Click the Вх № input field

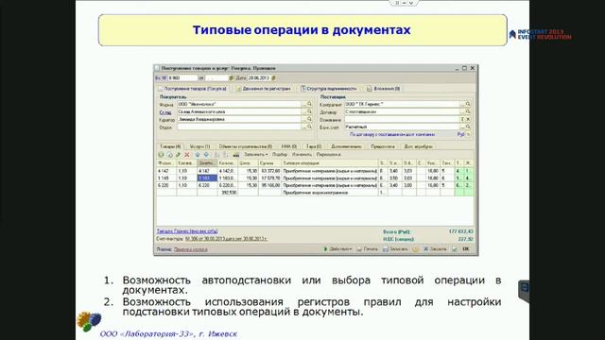[182, 77]
